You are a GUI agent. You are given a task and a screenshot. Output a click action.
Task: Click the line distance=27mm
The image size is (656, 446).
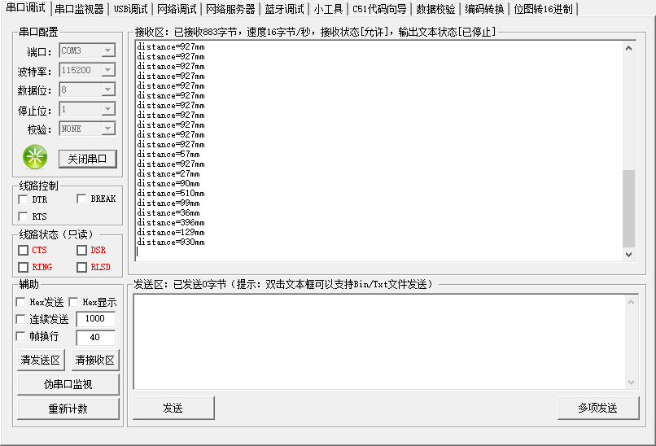168,173
